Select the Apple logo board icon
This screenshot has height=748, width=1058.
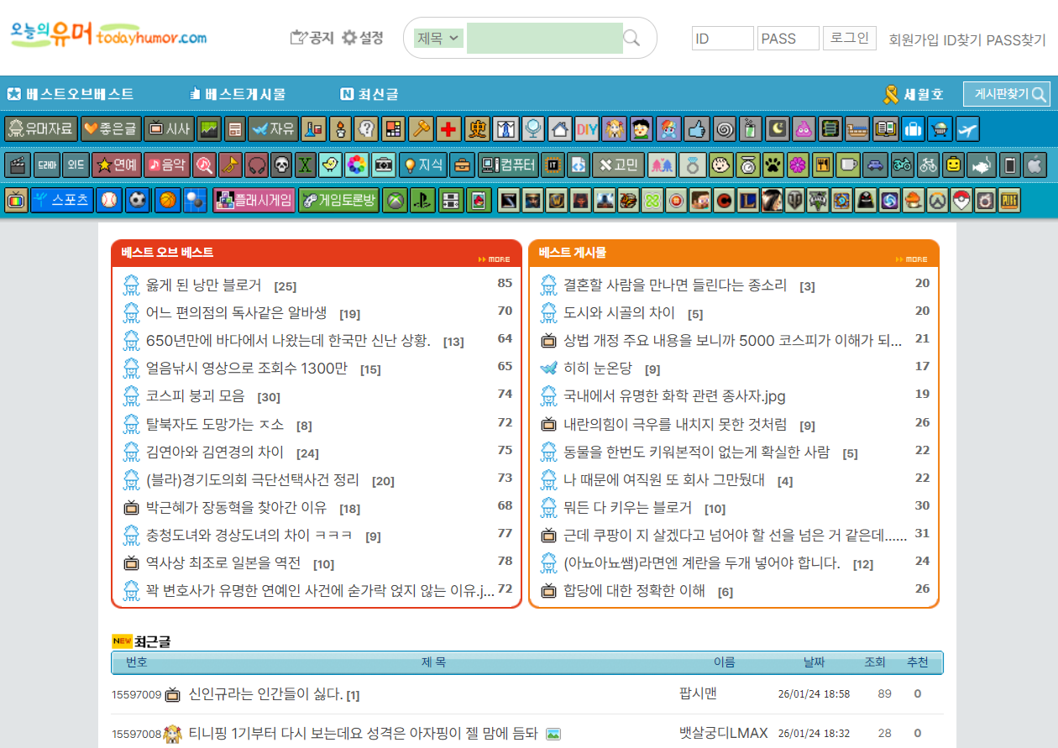point(1035,165)
